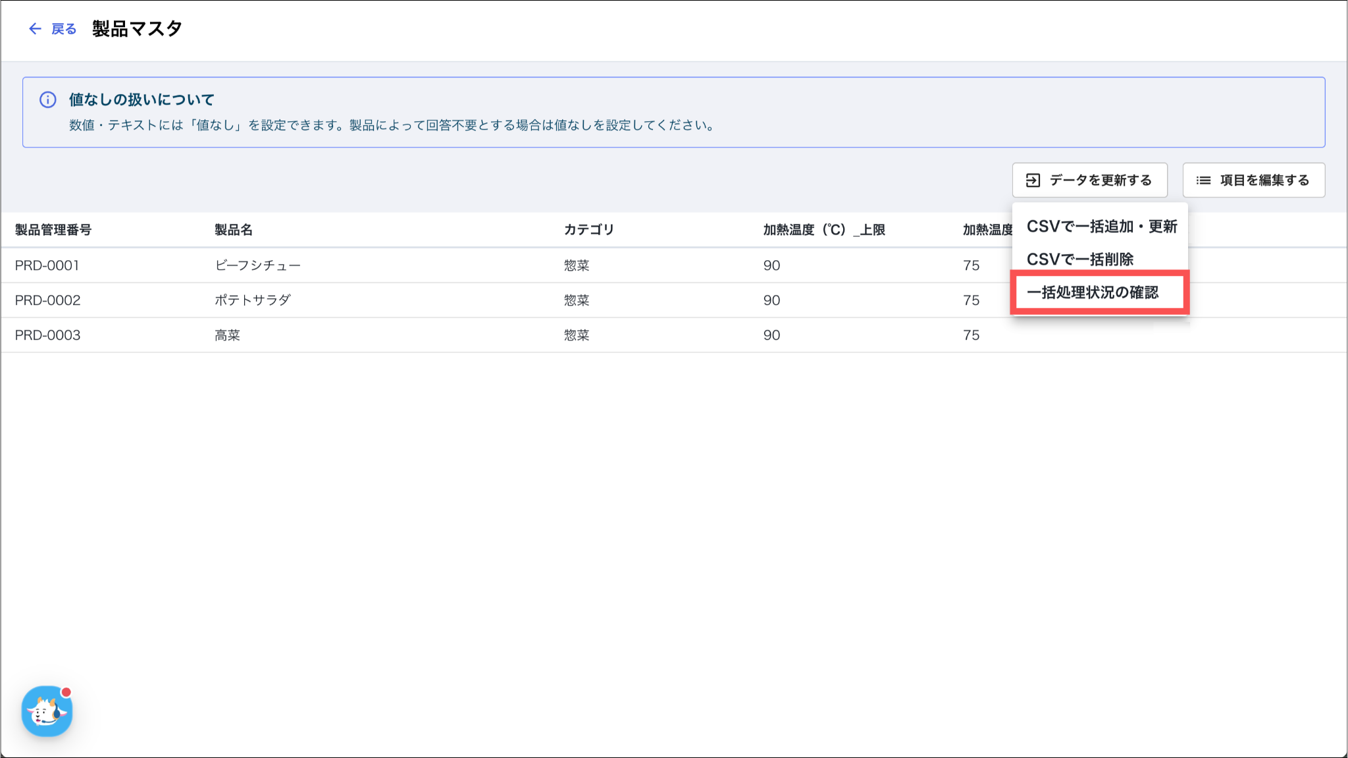Click the import icon on データを更新する
This screenshot has height=758, width=1348.
coord(1033,180)
